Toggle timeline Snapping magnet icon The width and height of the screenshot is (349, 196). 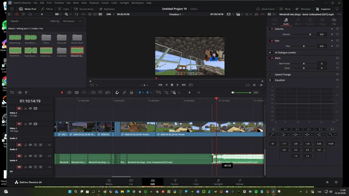[117, 93]
